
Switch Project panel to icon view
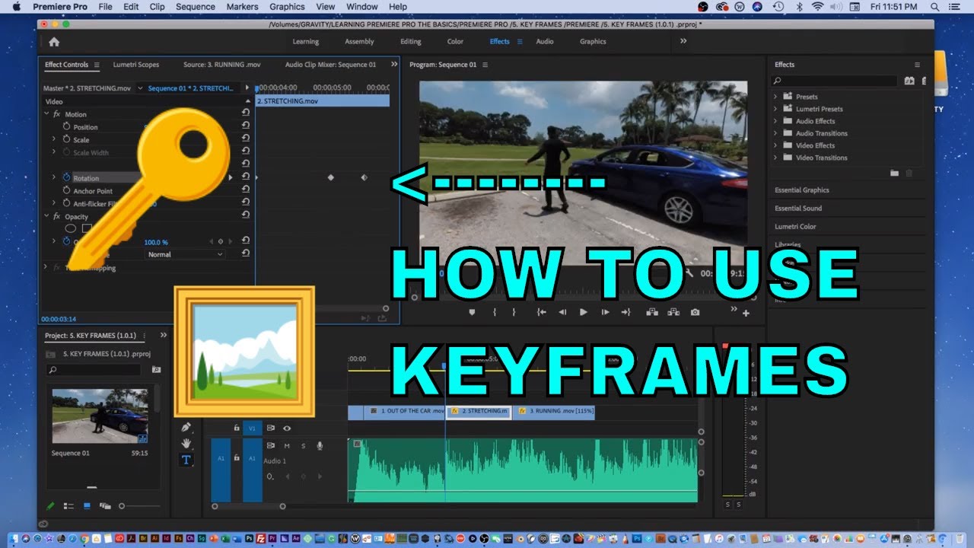[x=87, y=505]
